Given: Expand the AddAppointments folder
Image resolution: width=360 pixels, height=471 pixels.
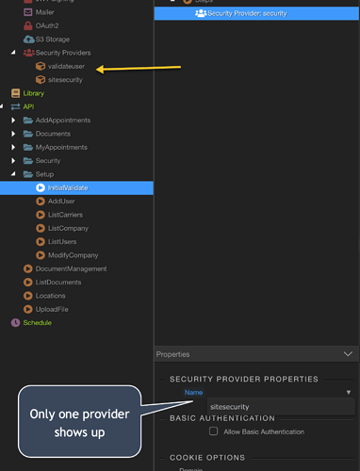Looking at the screenshot, I should 13,121.
